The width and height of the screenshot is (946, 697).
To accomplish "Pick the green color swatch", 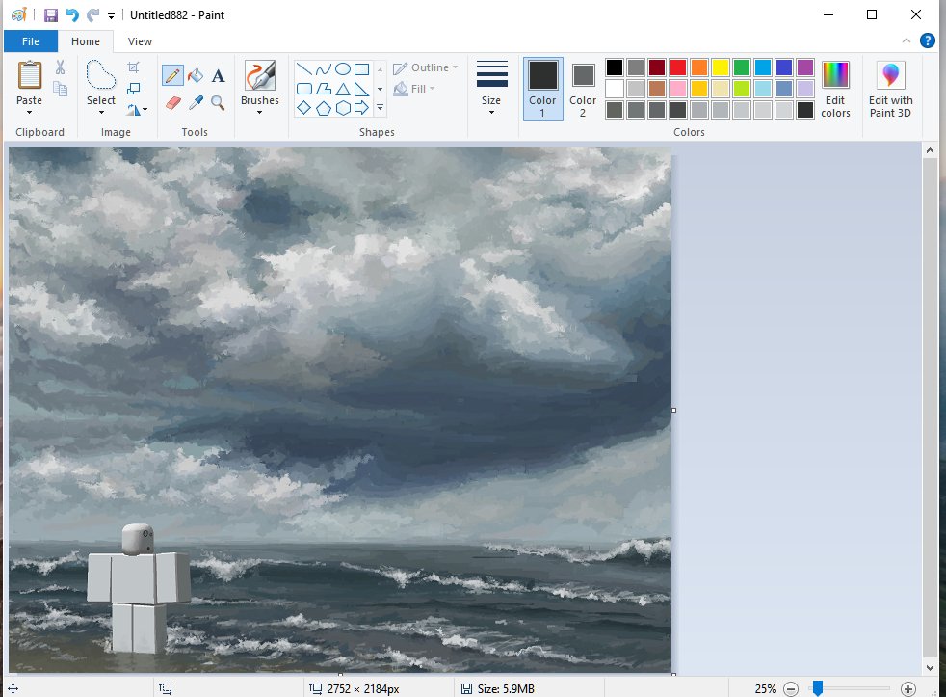I will point(742,67).
